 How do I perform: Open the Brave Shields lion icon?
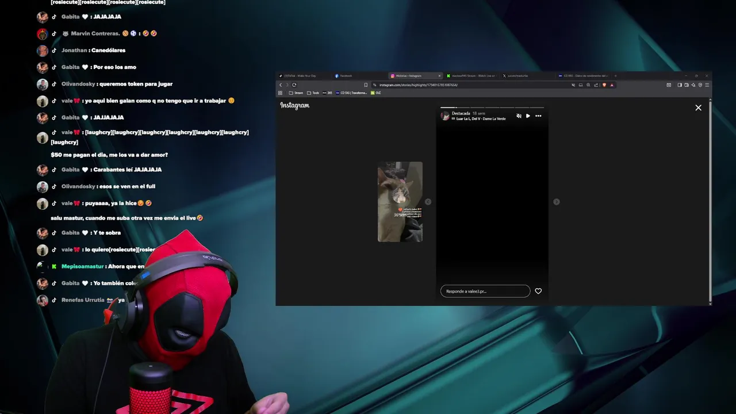[604, 85]
